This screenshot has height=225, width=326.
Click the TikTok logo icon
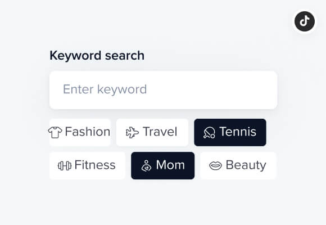(x=305, y=21)
